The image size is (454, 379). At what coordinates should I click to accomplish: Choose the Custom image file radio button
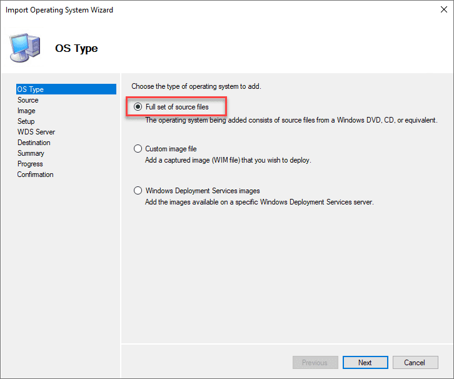pos(138,149)
